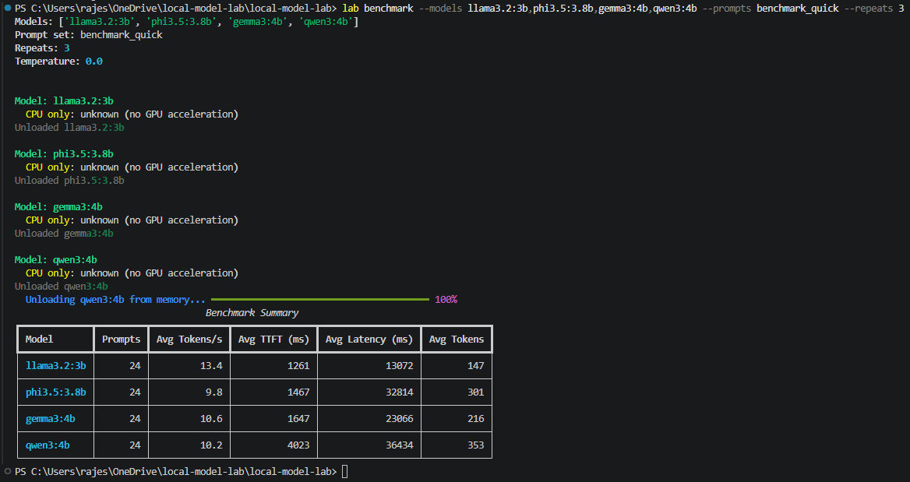Click the hollow command decoration circle at the last prompt

7,471
